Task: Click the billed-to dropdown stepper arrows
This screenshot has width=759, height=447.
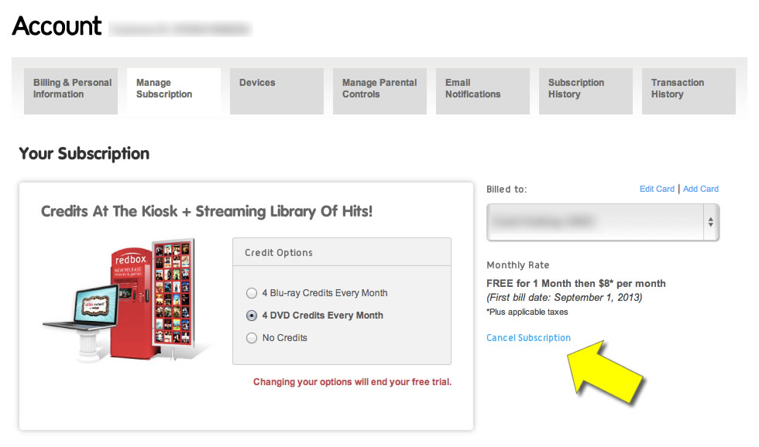Action: (x=711, y=222)
